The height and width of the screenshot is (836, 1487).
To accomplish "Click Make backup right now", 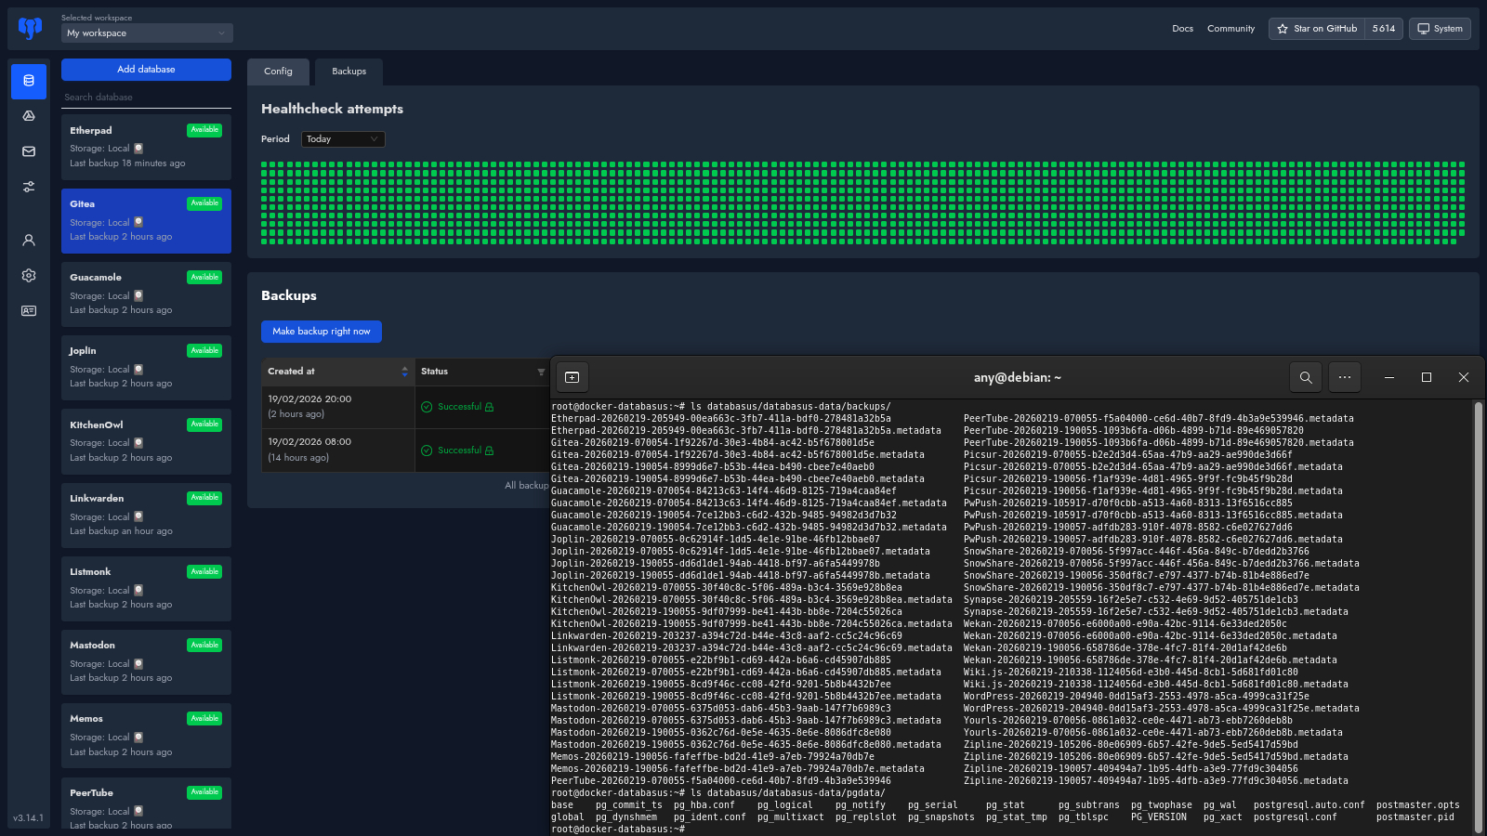I will pyautogui.click(x=321, y=332).
